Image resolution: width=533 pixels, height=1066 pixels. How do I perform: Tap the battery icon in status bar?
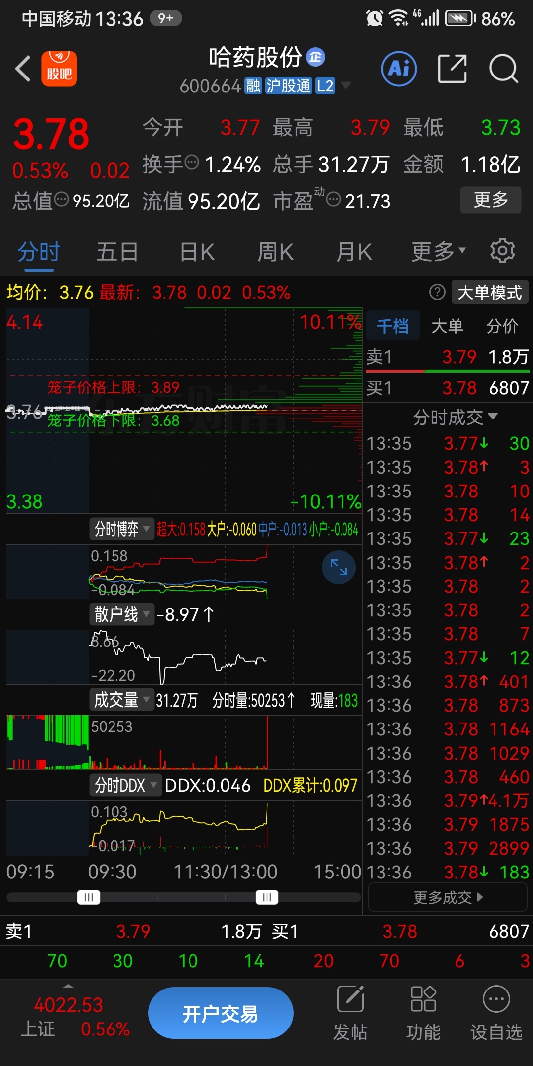[460, 19]
